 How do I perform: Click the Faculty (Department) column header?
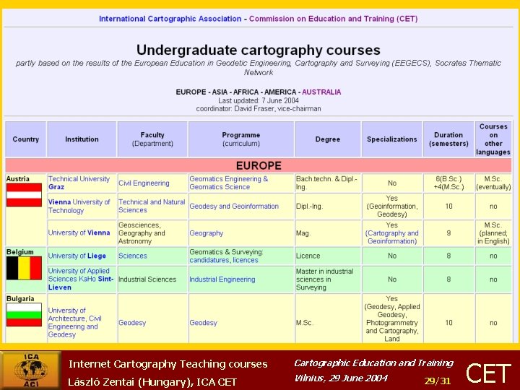(152, 139)
